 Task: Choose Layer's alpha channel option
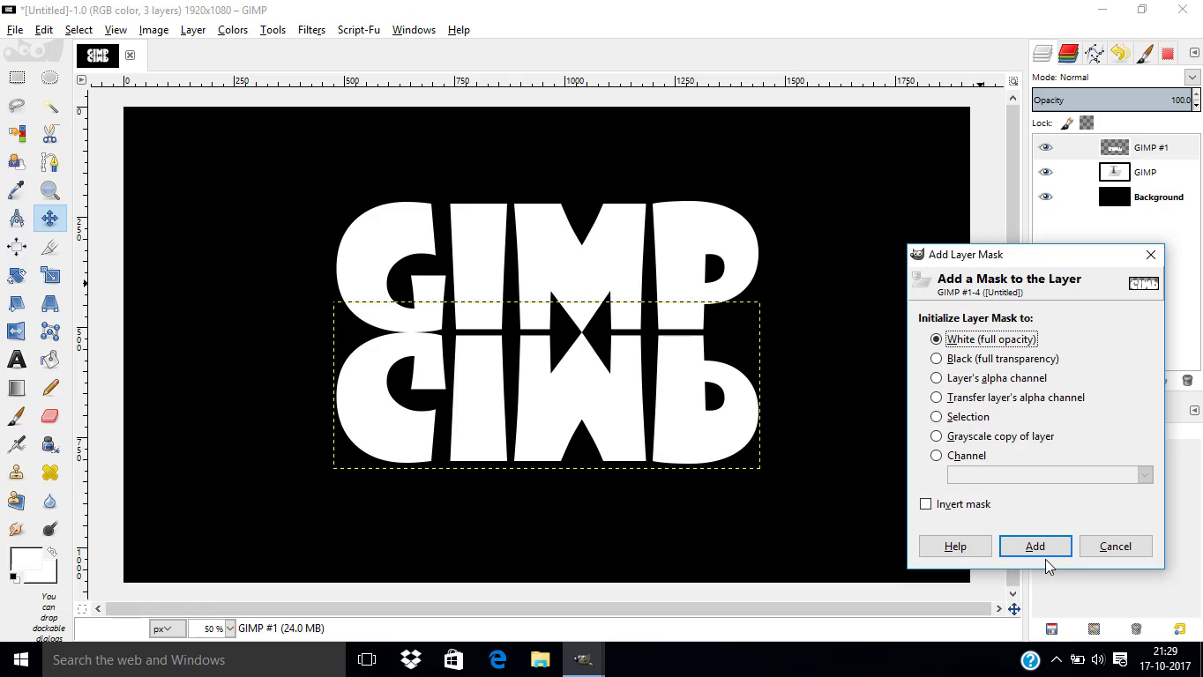point(989,378)
